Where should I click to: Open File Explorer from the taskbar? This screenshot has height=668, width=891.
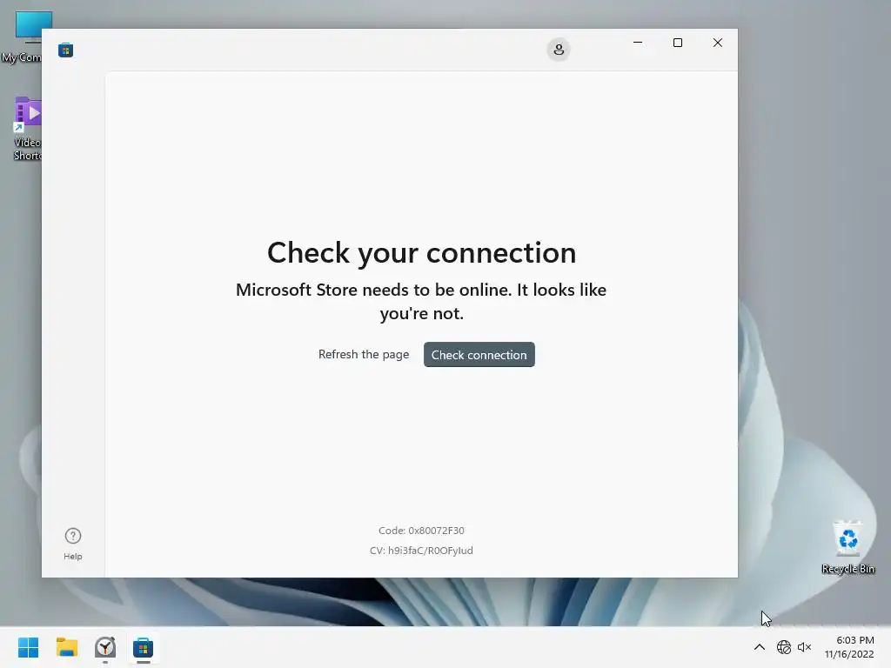click(66, 647)
